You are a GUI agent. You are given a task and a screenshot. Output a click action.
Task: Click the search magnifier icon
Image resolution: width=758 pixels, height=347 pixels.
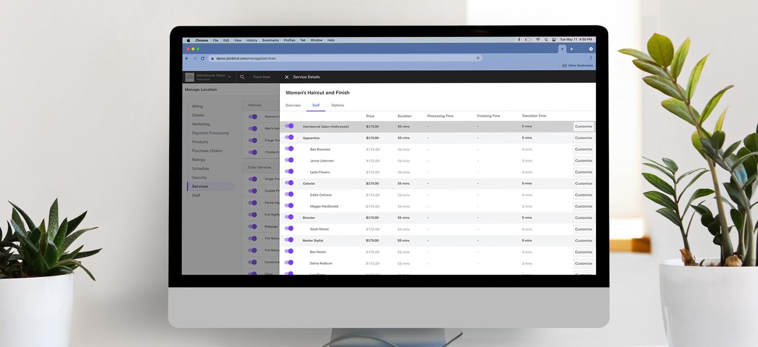tap(243, 77)
